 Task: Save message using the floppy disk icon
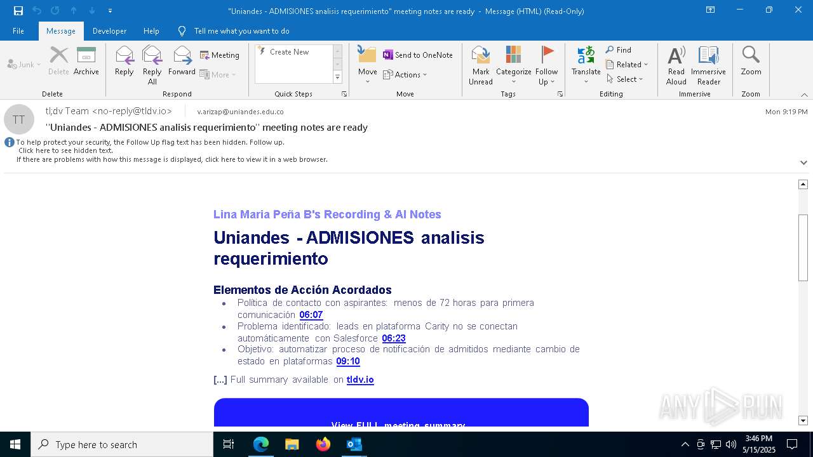pyautogui.click(x=18, y=11)
